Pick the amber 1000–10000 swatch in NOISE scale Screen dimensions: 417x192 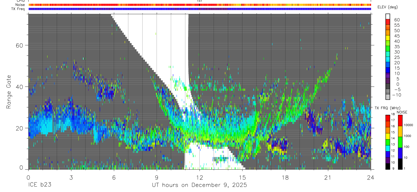coord(400,131)
